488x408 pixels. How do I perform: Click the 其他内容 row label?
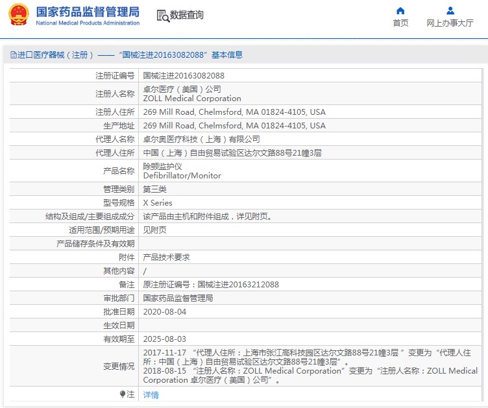(x=119, y=271)
